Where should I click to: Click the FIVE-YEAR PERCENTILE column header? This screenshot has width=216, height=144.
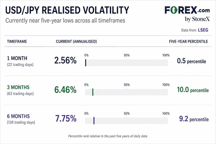189,41
